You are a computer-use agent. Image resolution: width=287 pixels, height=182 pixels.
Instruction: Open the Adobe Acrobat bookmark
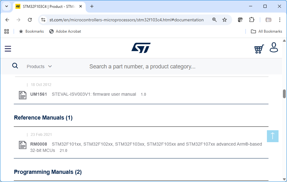tap(65, 31)
